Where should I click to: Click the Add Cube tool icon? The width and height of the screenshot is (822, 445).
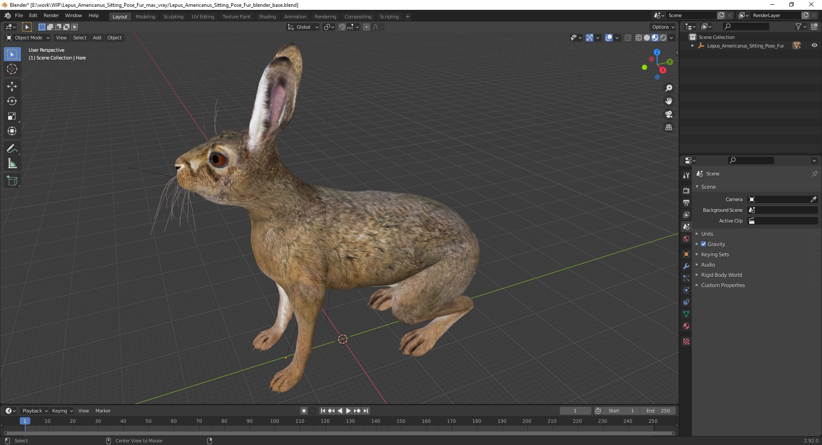pyautogui.click(x=12, y=181)
